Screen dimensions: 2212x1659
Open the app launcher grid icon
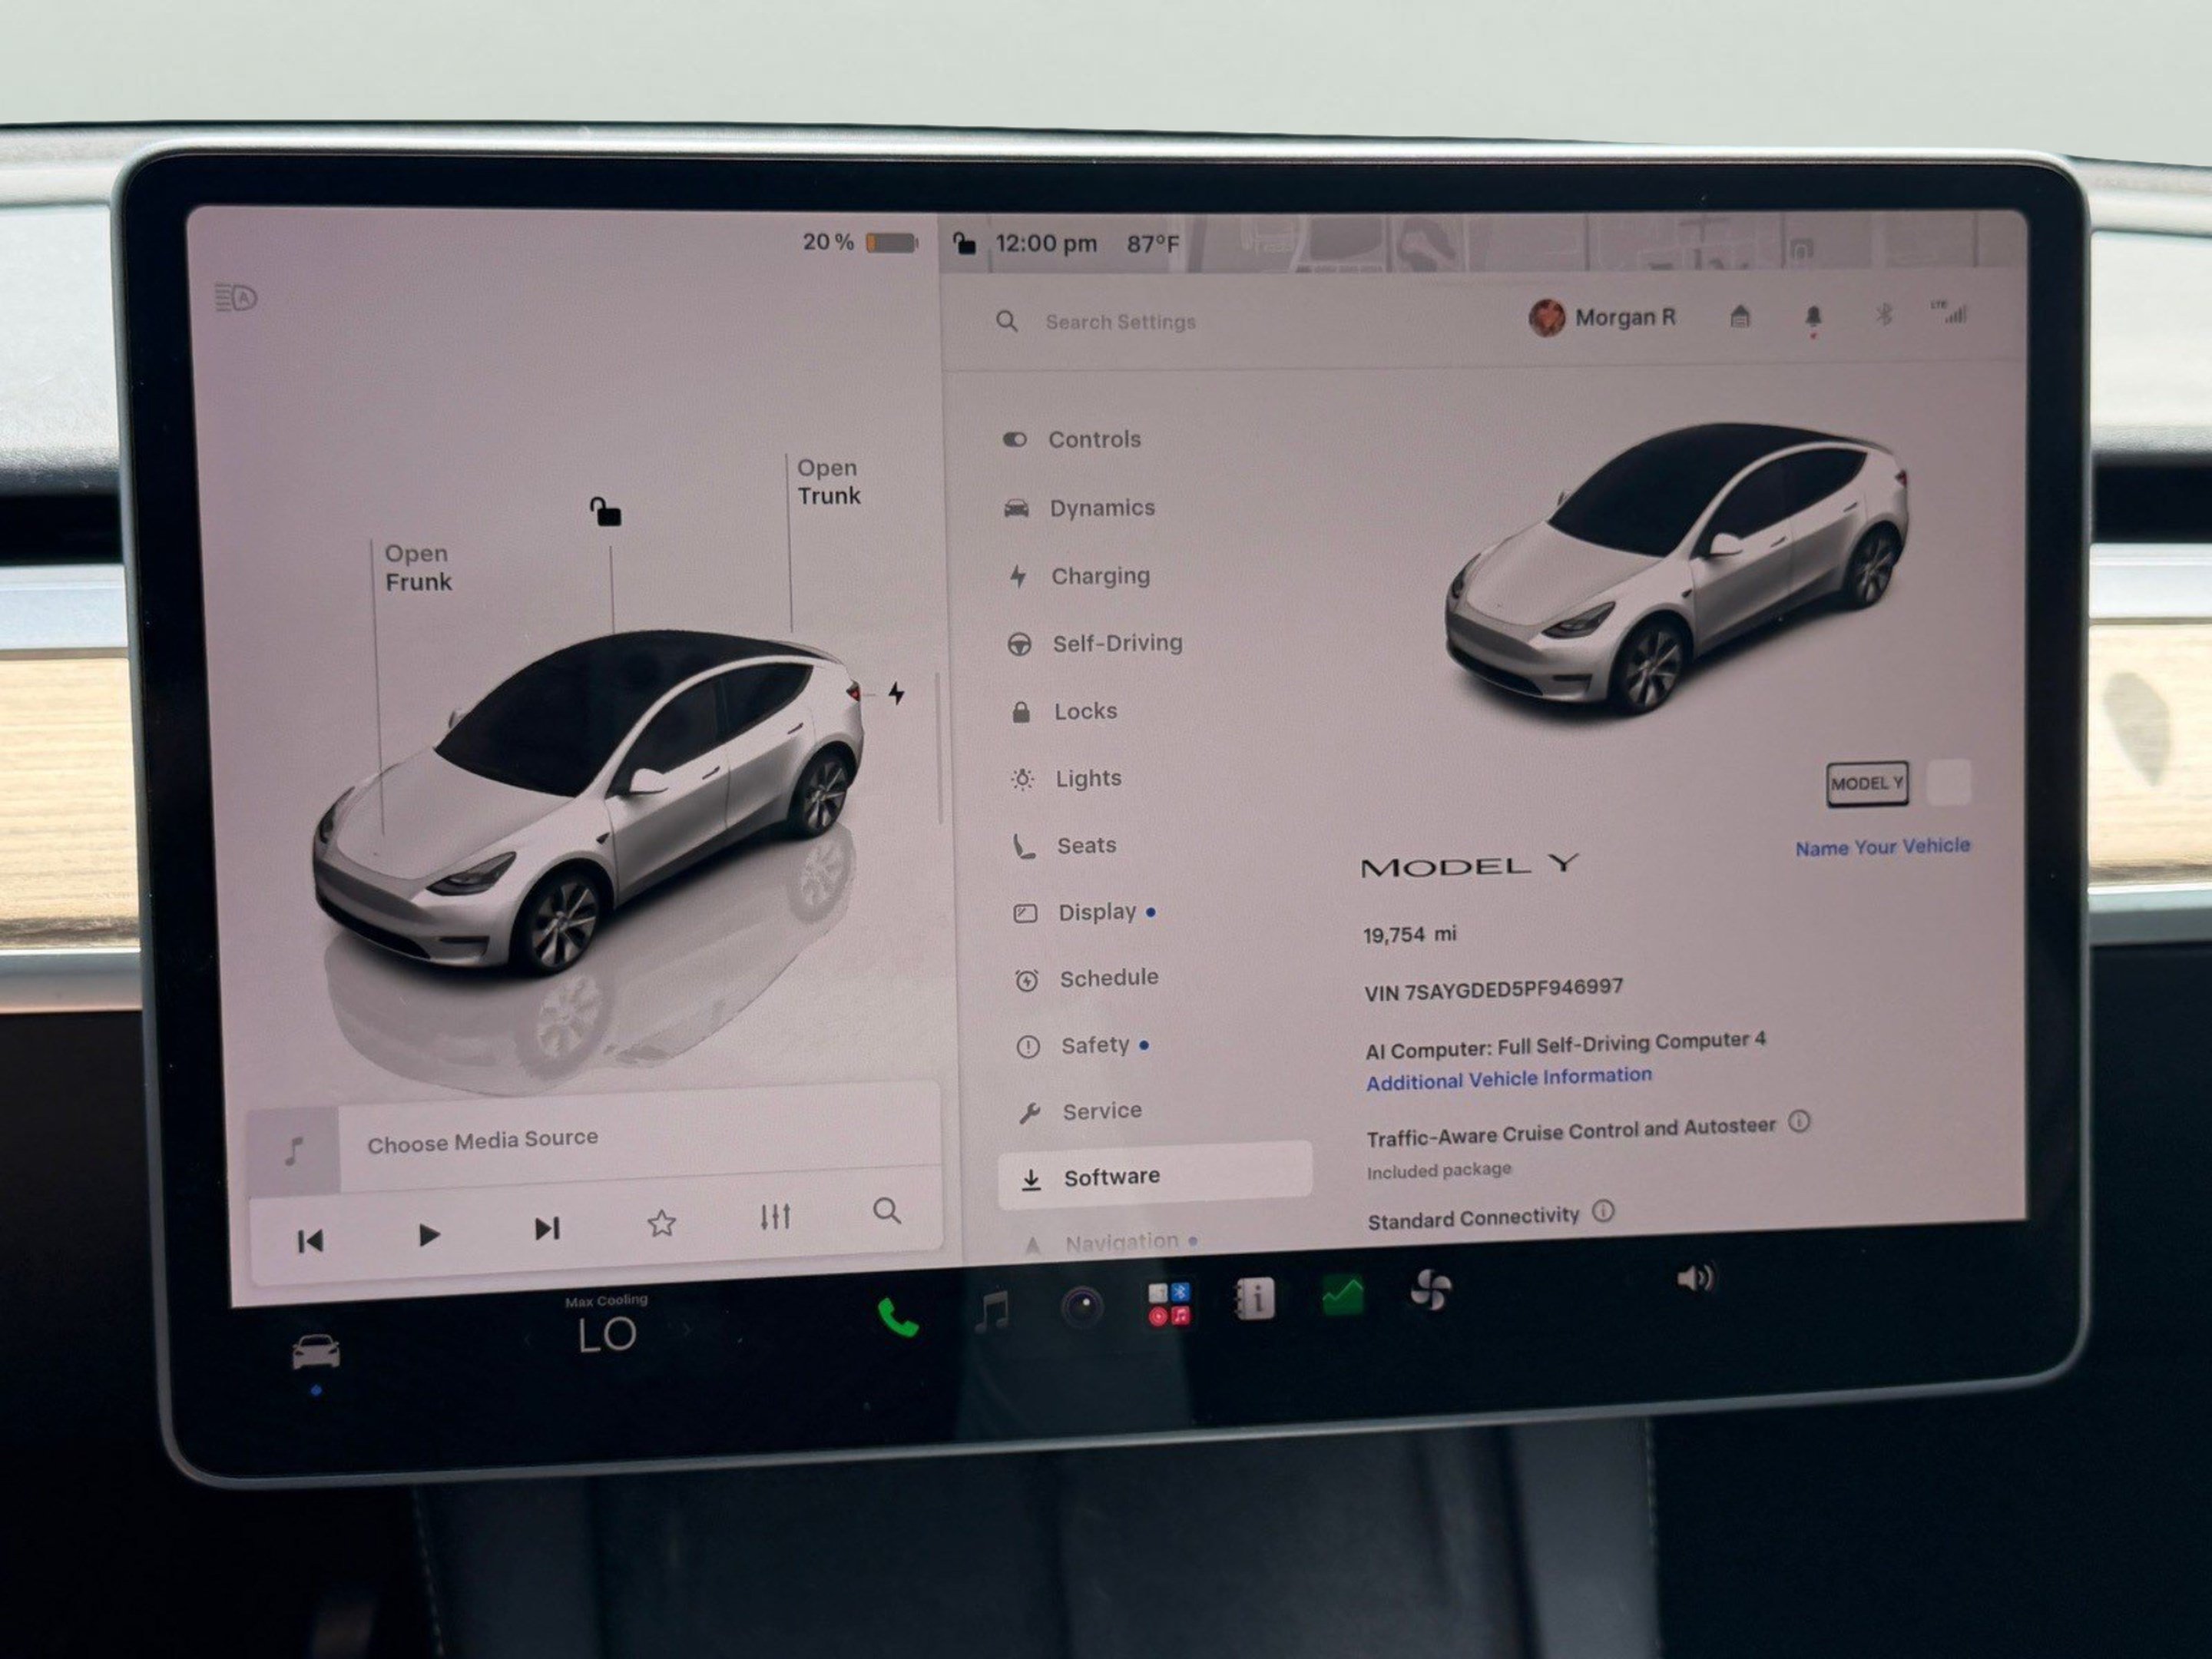point(1168,1304)
